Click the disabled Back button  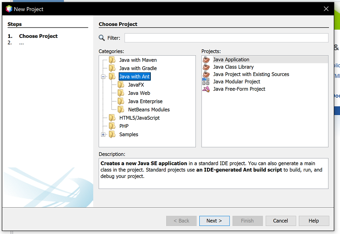pyautogui.click(x=181, y=220)
